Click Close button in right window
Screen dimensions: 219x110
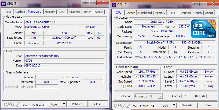pos(208,105)
